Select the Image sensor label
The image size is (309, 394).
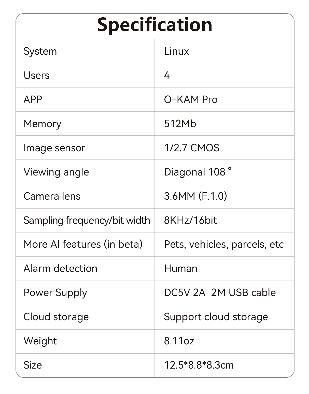pos(54,148)
